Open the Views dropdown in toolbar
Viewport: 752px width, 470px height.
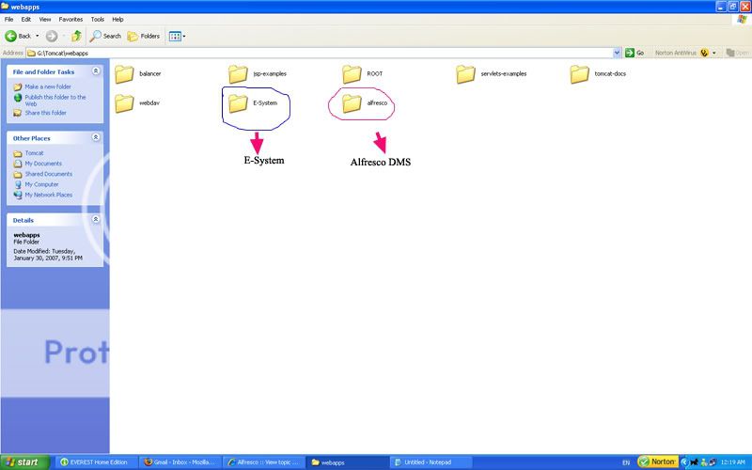point(178,36)
